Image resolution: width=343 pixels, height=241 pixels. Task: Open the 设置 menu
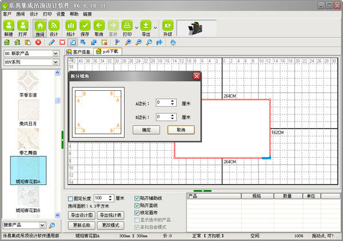[60, 13]
